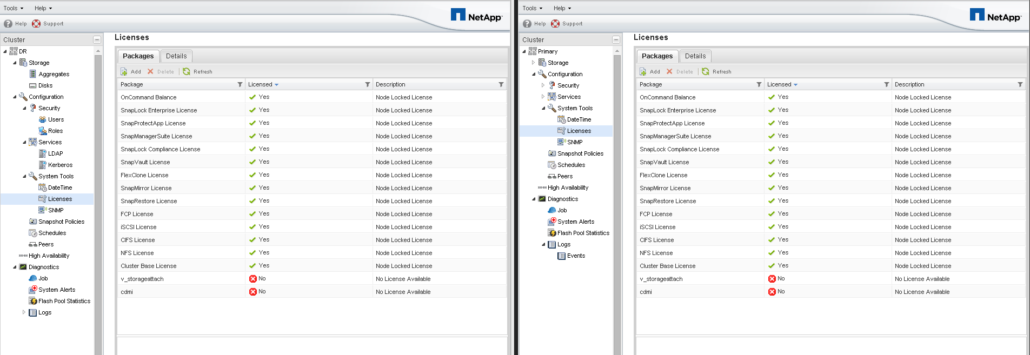Open DateTime in the Primary cluster tree
Screen dimensions: 1030x355
[x=579, y=119]
